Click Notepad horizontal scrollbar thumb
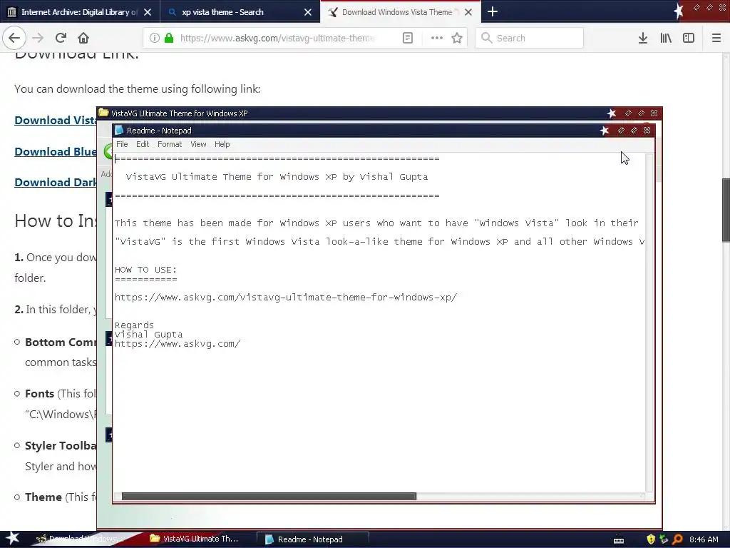Image resolution: width=730 pixels, height=548 pixels. (269, 497)
